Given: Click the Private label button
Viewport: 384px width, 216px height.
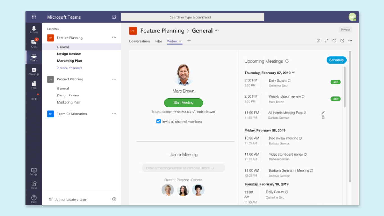Looking at the screenshot, I should tap(345, 30).
